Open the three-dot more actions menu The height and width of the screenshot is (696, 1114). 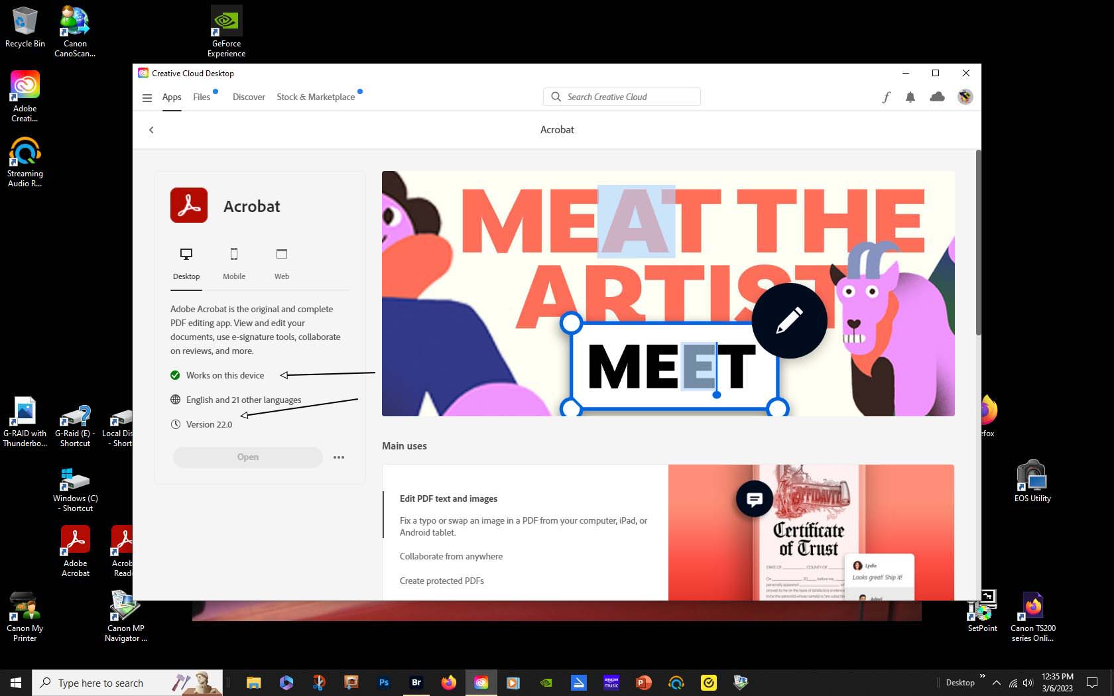pos(339,457)
